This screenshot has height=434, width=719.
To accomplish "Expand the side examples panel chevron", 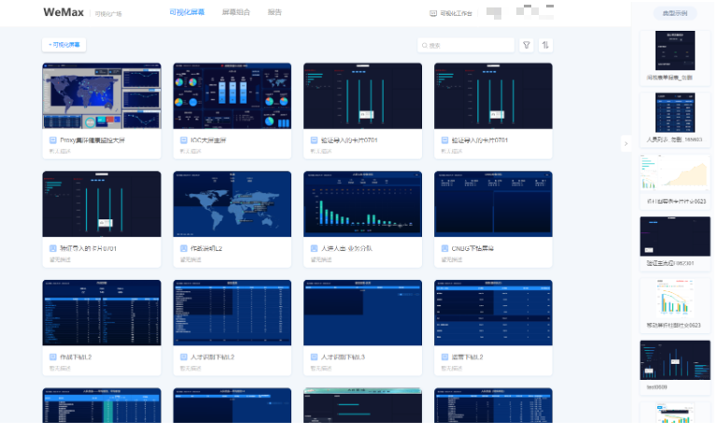I will point(626,144).
